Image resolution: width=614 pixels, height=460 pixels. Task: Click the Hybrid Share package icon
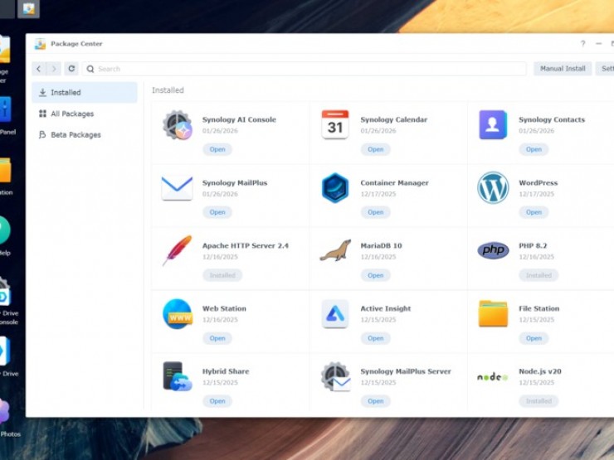(x=177, y=376)
